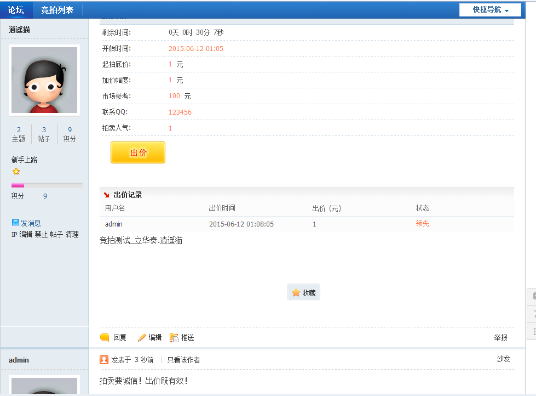
Task: Click the 回复 reply speech bubble icon
Action: tap(105, 337)
